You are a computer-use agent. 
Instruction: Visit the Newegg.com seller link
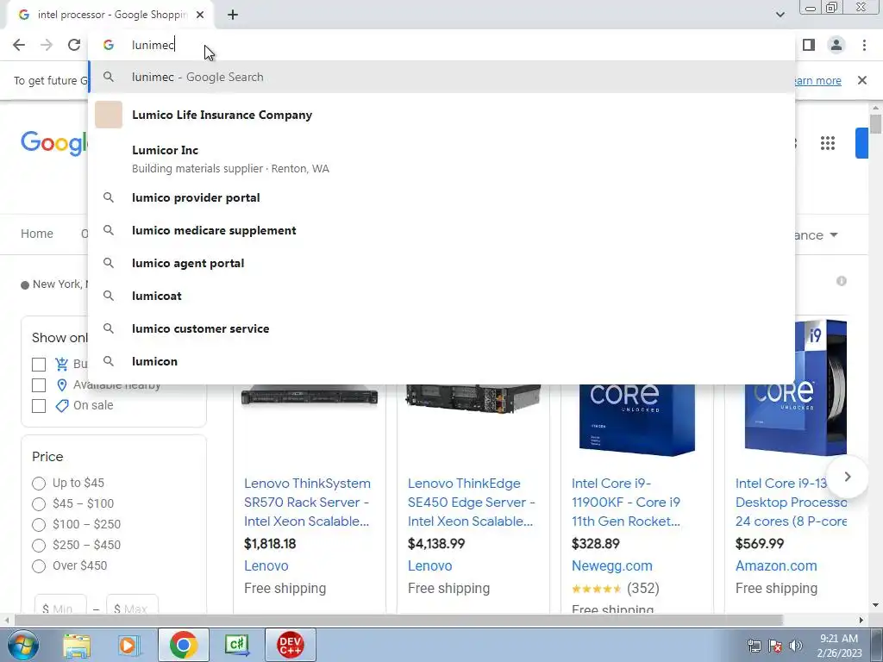coord(611,565)
